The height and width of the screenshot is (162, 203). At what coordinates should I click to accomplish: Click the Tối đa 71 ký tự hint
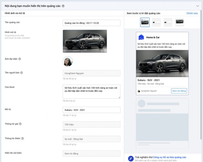[x=70, y=115]
